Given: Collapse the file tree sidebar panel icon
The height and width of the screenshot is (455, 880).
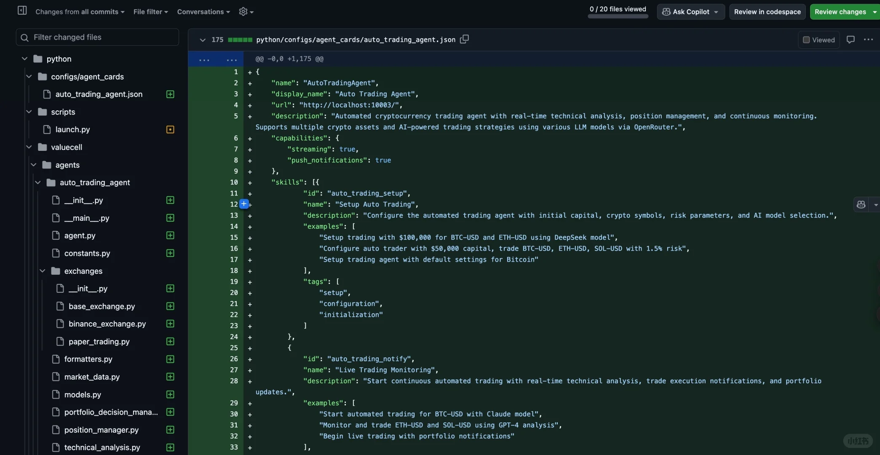Looking at the screenshot, I should pyautogui.click(x=22, y=11).
